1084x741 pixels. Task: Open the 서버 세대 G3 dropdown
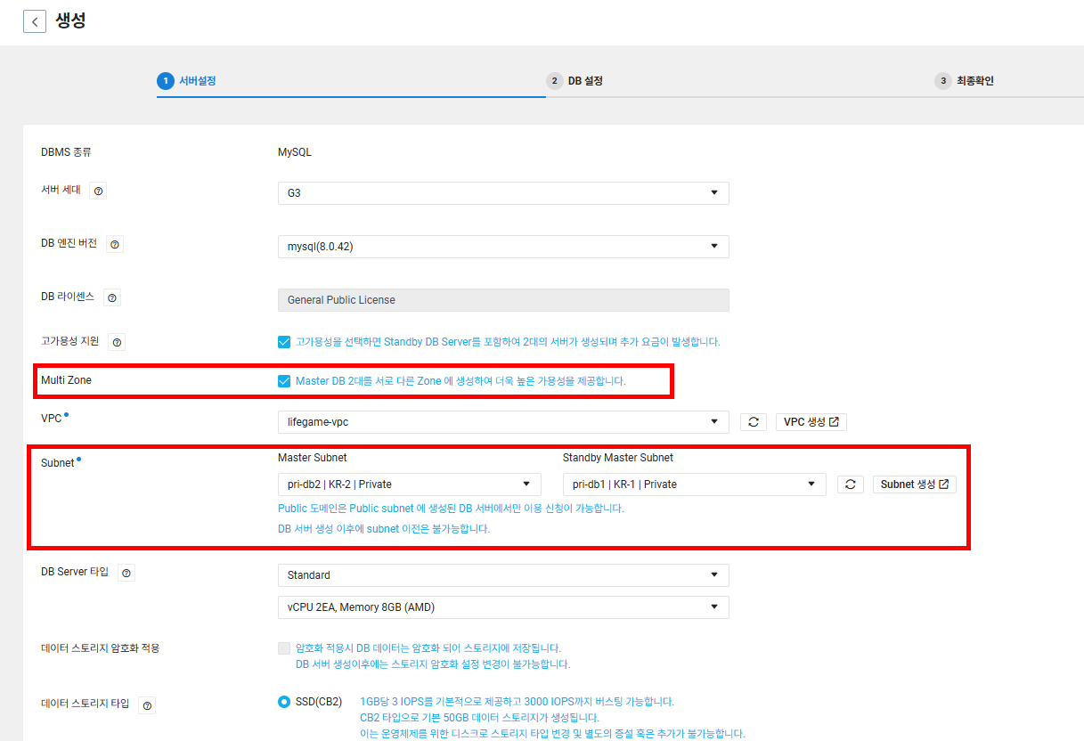pos(503,193)
